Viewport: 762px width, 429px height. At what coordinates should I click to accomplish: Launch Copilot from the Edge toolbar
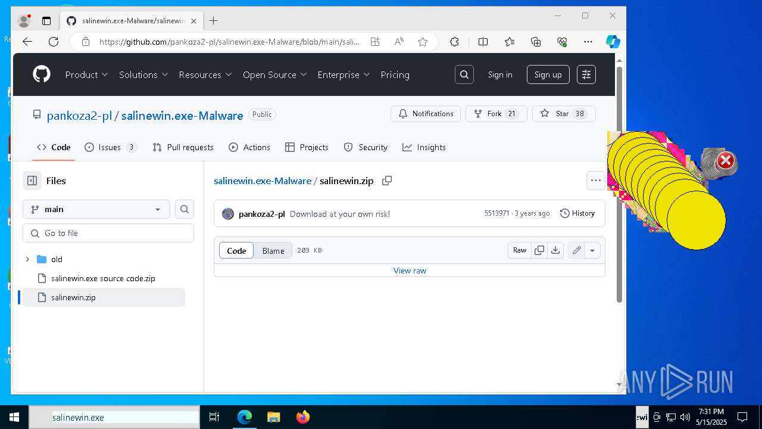pyautogui.click(x=613, y=42)
